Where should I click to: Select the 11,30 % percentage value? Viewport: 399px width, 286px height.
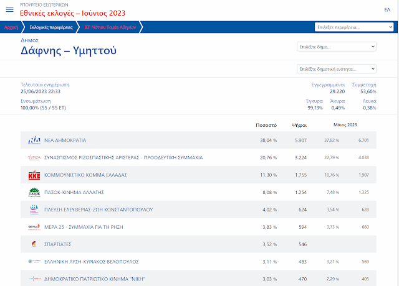(x=268, y=175)
